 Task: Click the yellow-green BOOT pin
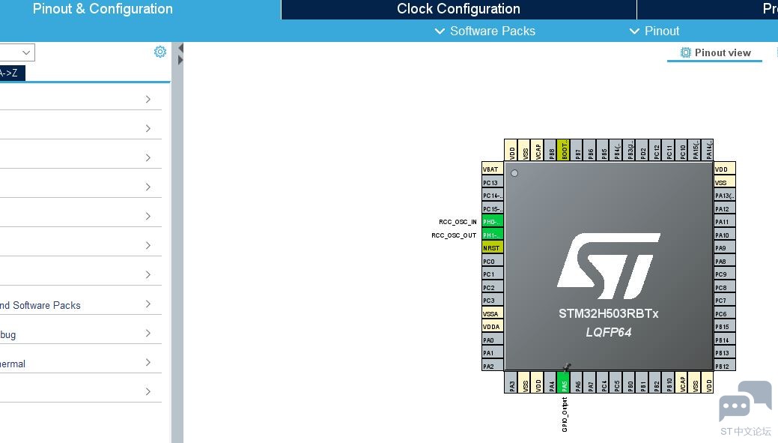tap(564, 149)
